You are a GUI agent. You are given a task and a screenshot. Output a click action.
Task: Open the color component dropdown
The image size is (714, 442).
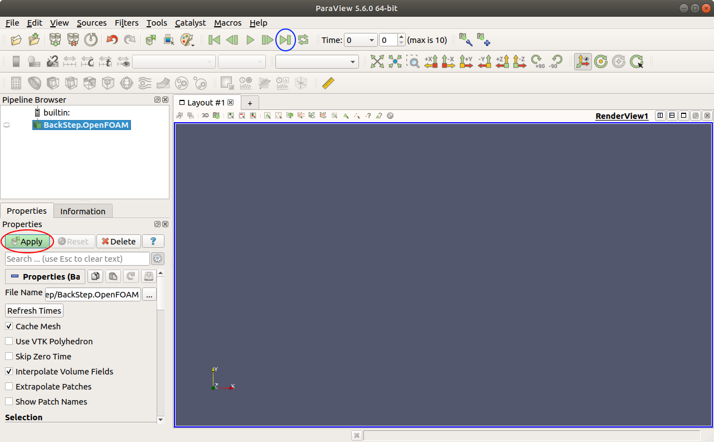point(242,61)
